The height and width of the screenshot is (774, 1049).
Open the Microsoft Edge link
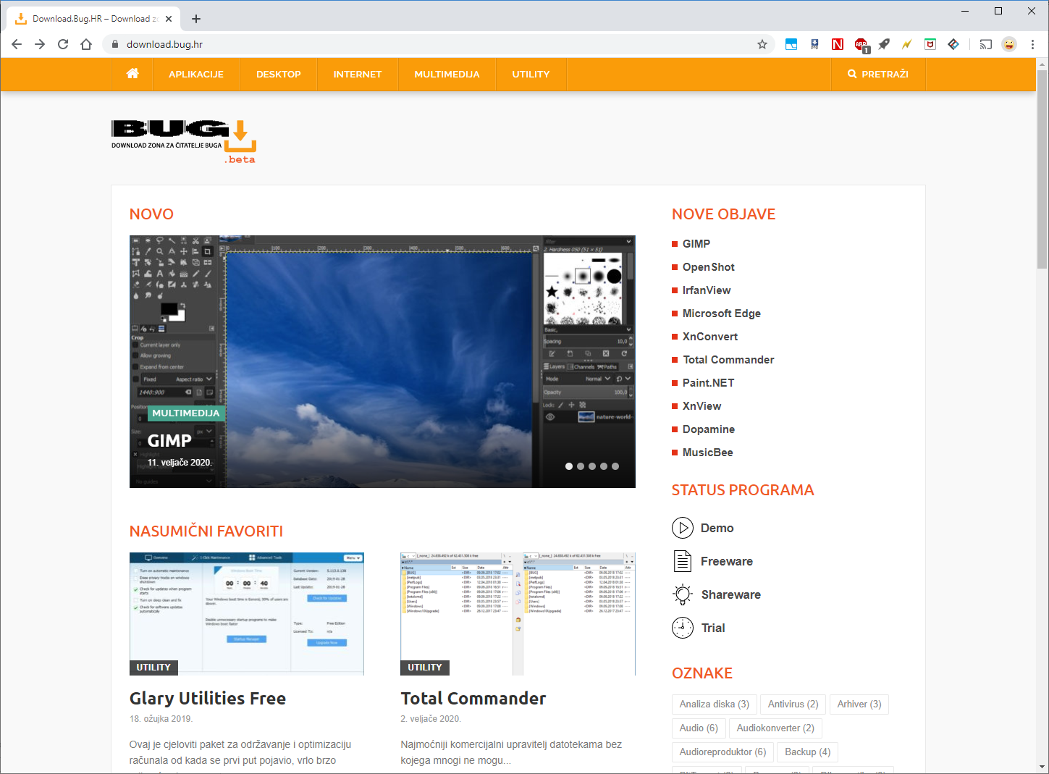coord(722,314)
